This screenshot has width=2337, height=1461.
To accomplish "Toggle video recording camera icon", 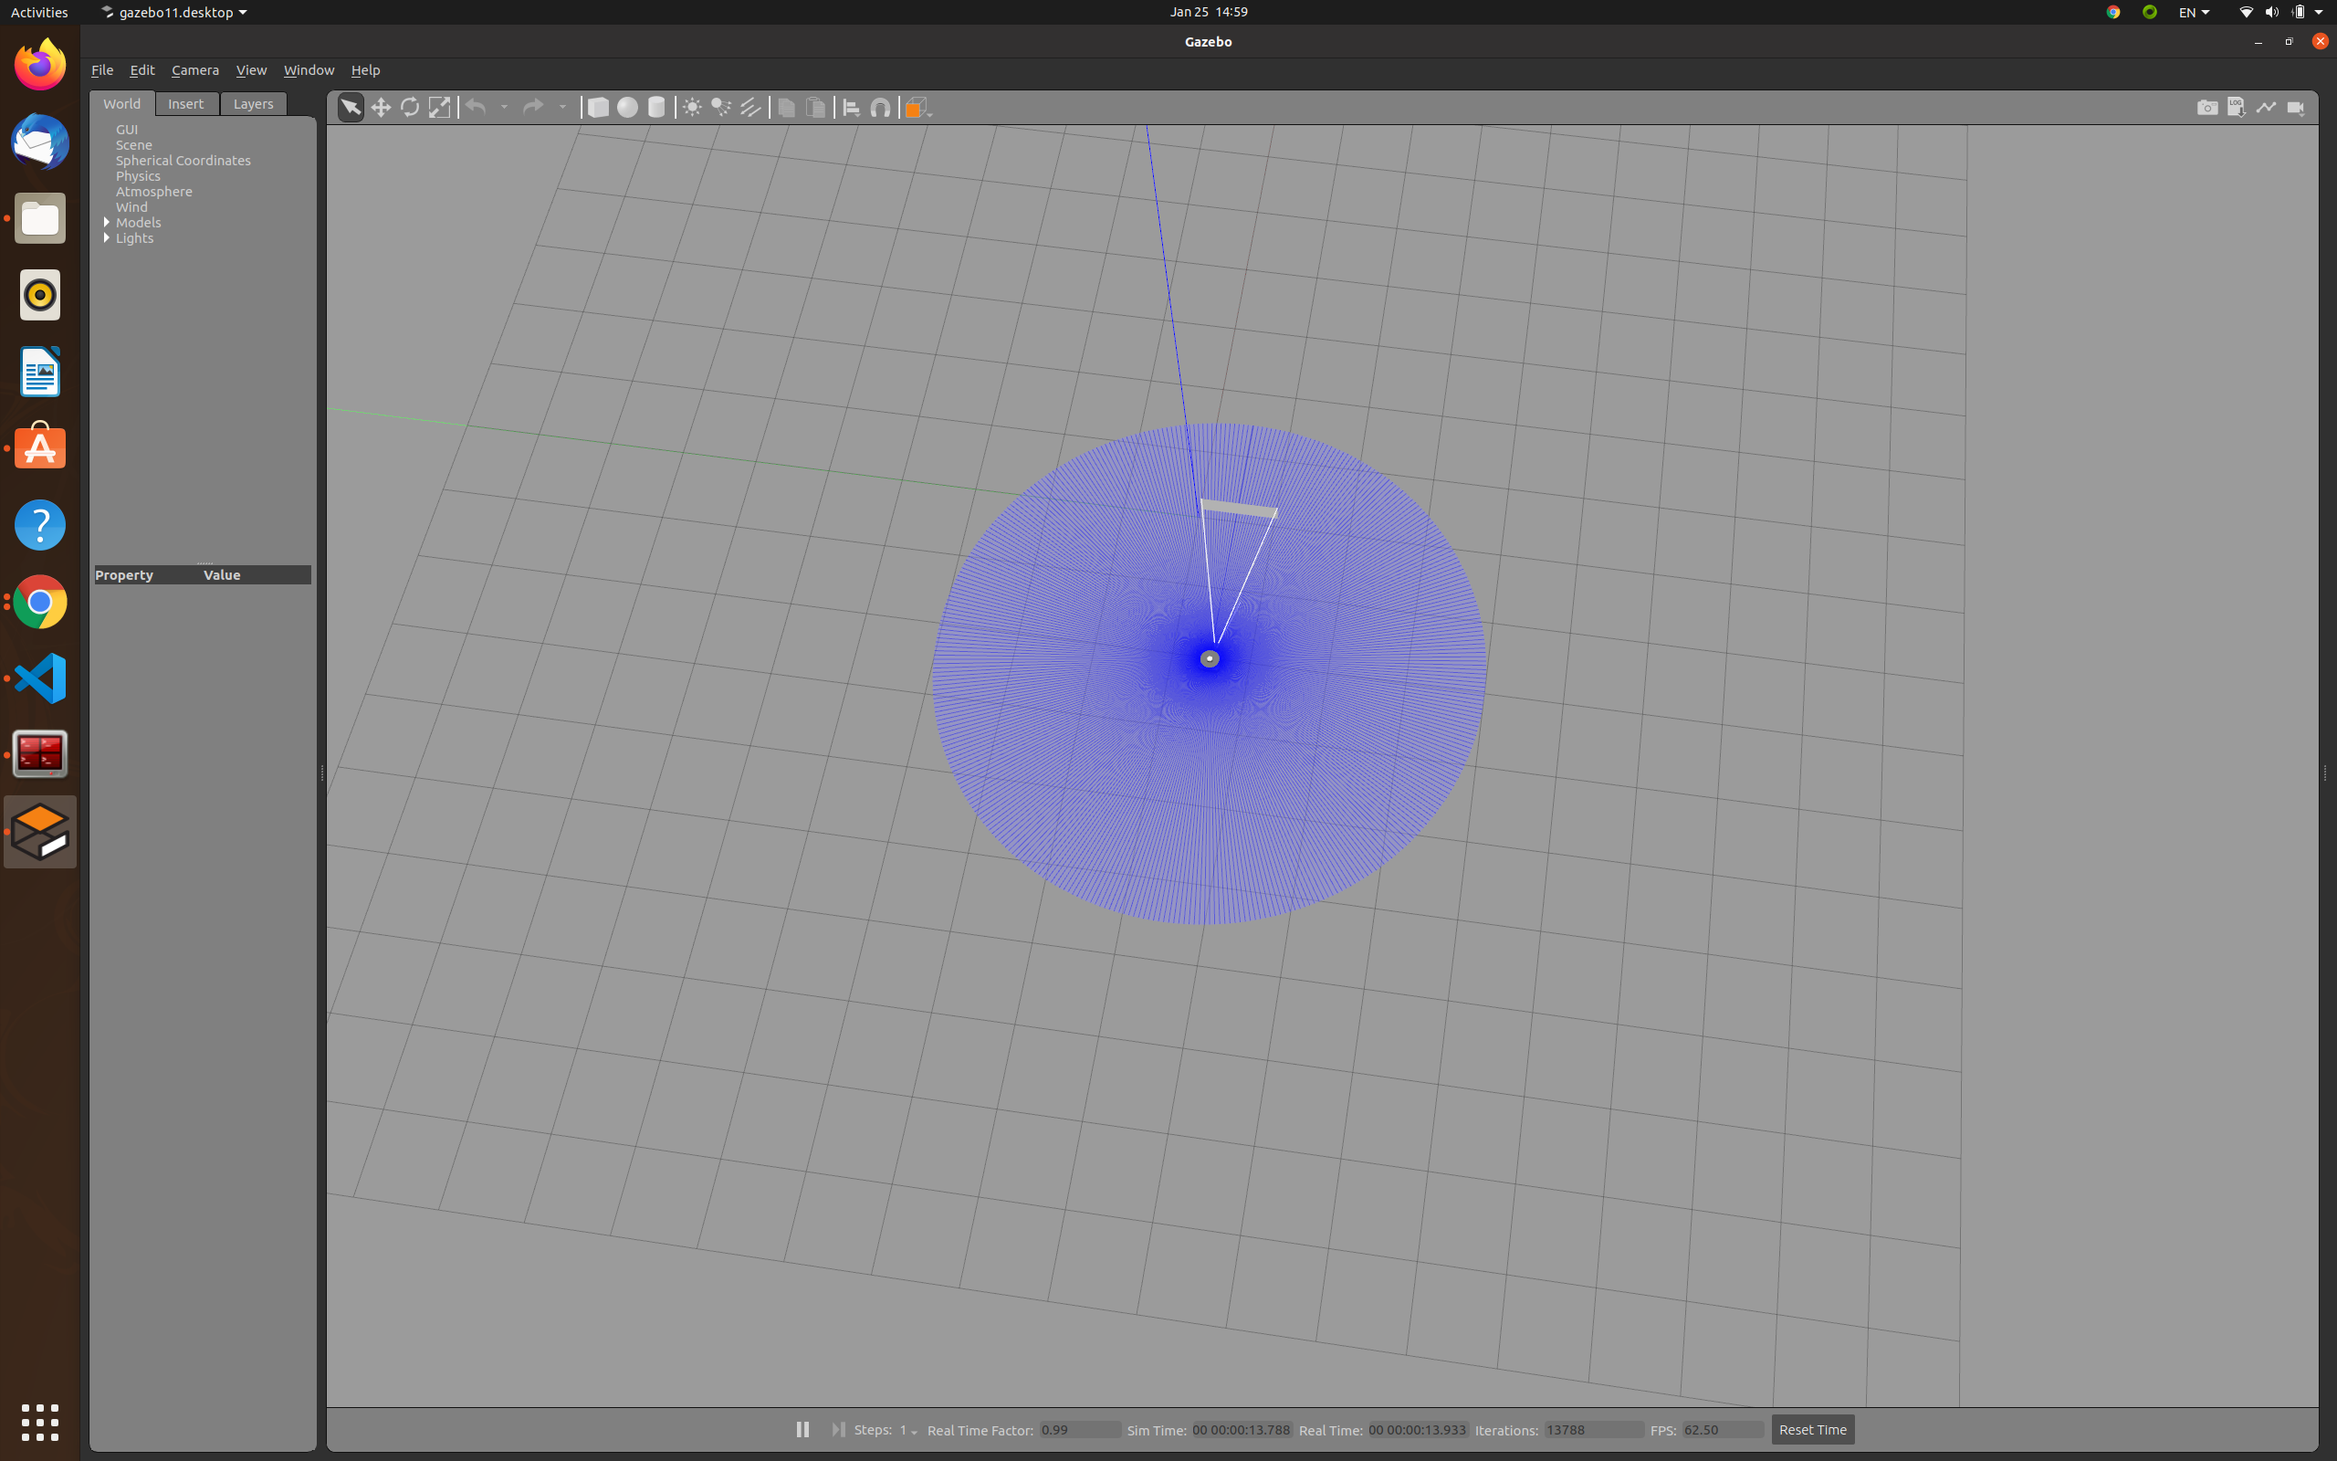I will tap(2296, 107).
